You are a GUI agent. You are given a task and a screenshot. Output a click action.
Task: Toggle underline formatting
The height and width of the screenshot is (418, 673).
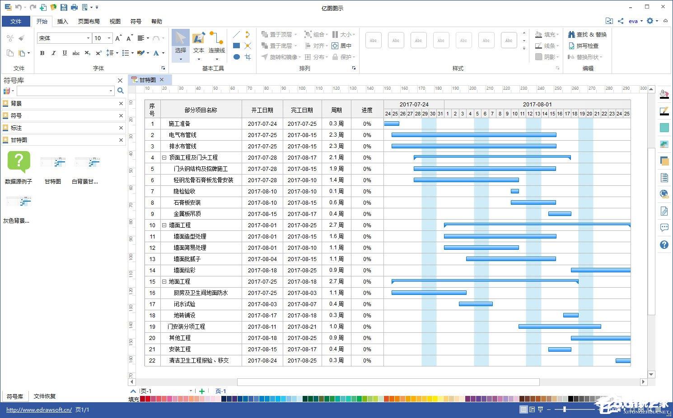[65, 53]
